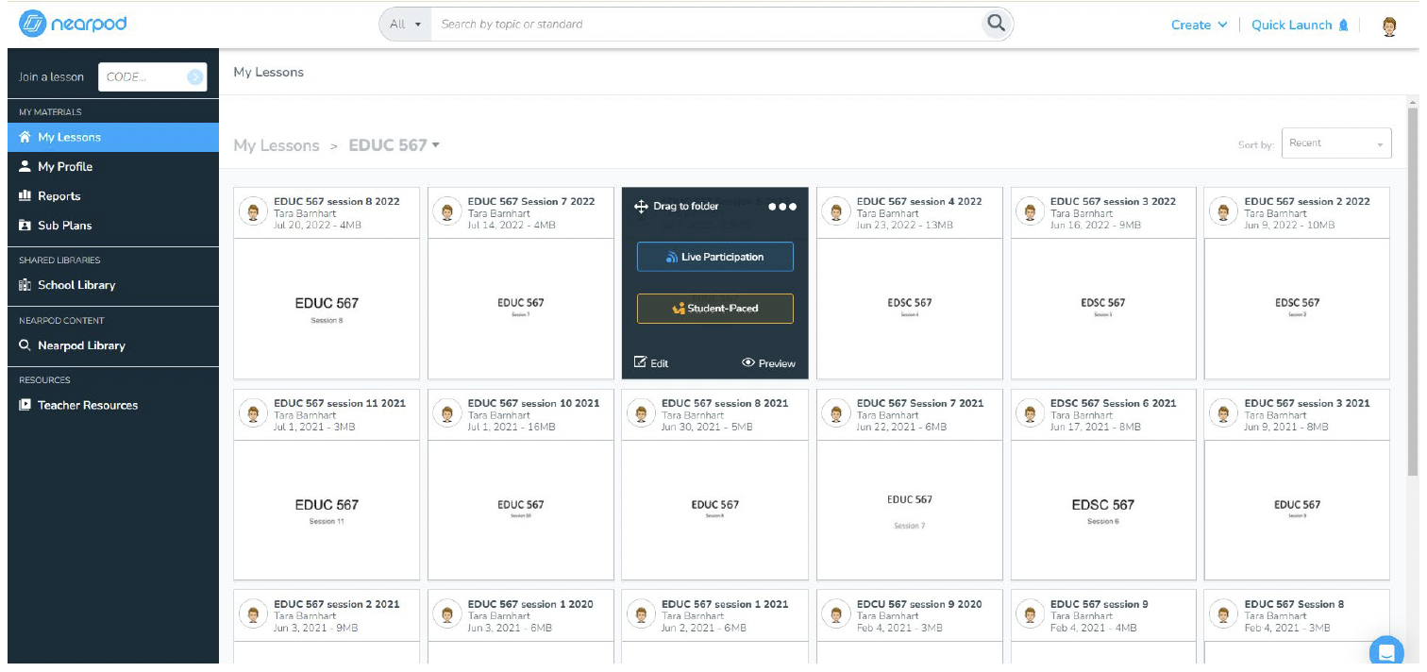1427x672 pixels.
Task: Click author avatar on EDUC 567 session 2 2022
Action: click(1224, 211)
